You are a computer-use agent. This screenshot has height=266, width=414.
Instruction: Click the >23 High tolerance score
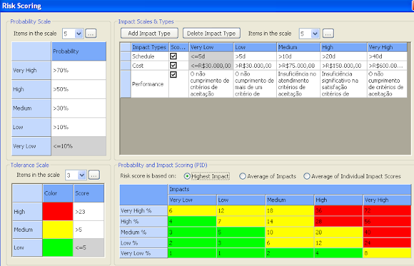click(89, 211)
